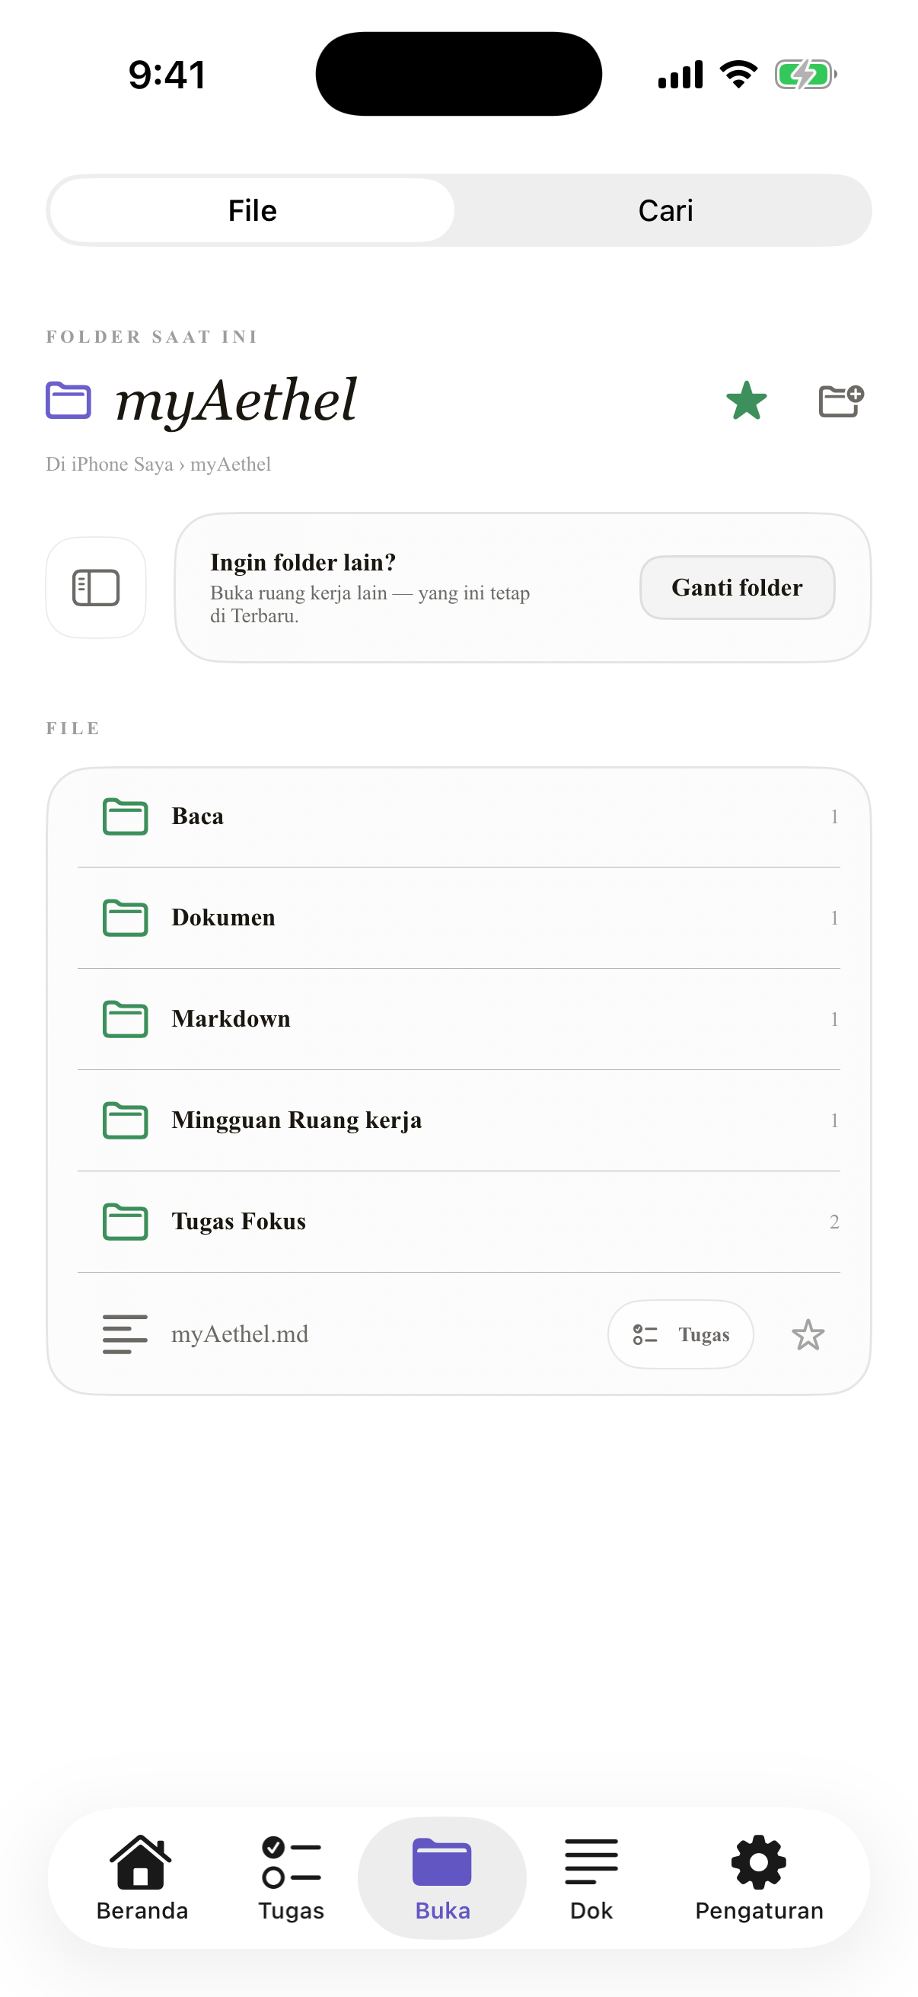The width and height of the screenshot is (918, 1997).
Task: Tap the battery indicator in status bar
Action: coord(805,75)
